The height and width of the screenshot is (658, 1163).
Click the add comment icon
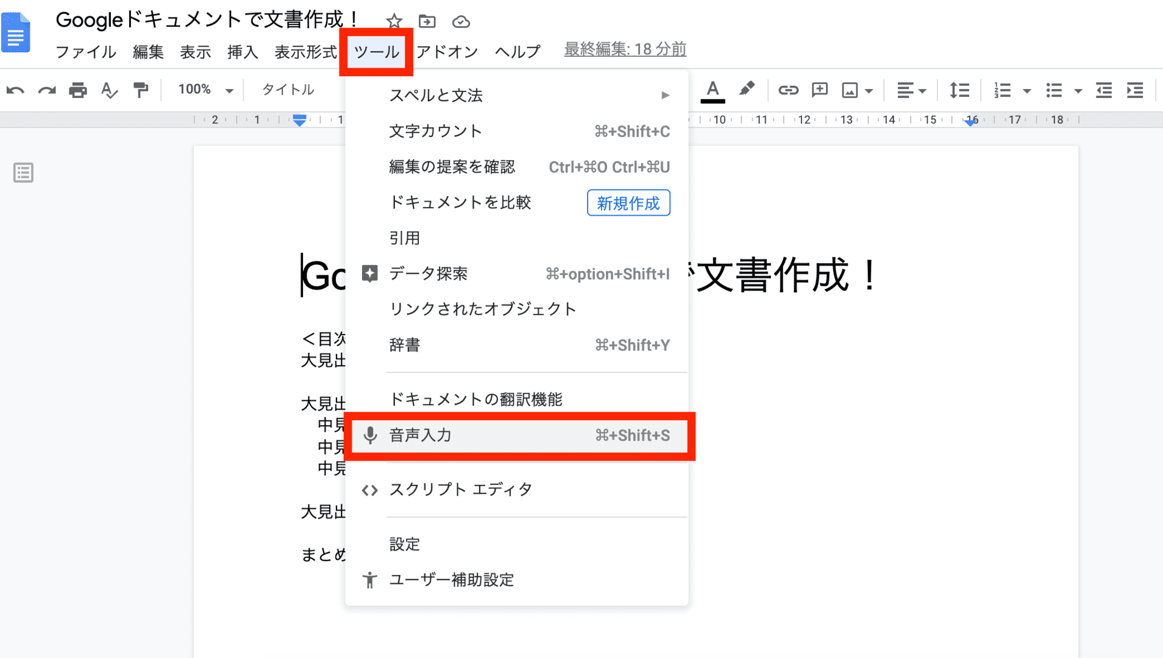coord(819,91)
